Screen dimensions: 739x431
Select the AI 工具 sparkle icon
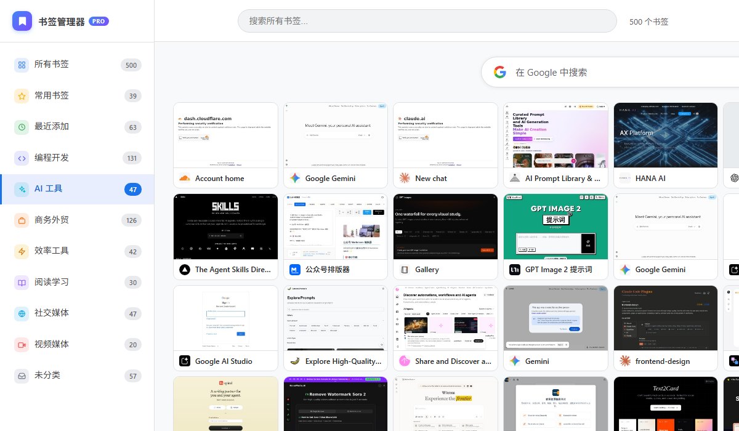(22, 189)
